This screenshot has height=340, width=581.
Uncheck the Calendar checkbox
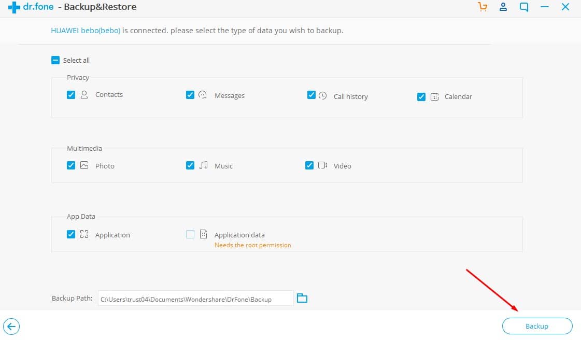421,96
